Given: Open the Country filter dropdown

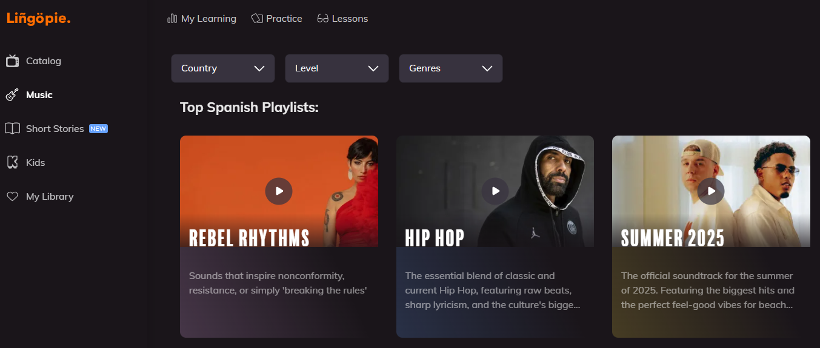Looking at the screenshot, I should coord(223,68).
